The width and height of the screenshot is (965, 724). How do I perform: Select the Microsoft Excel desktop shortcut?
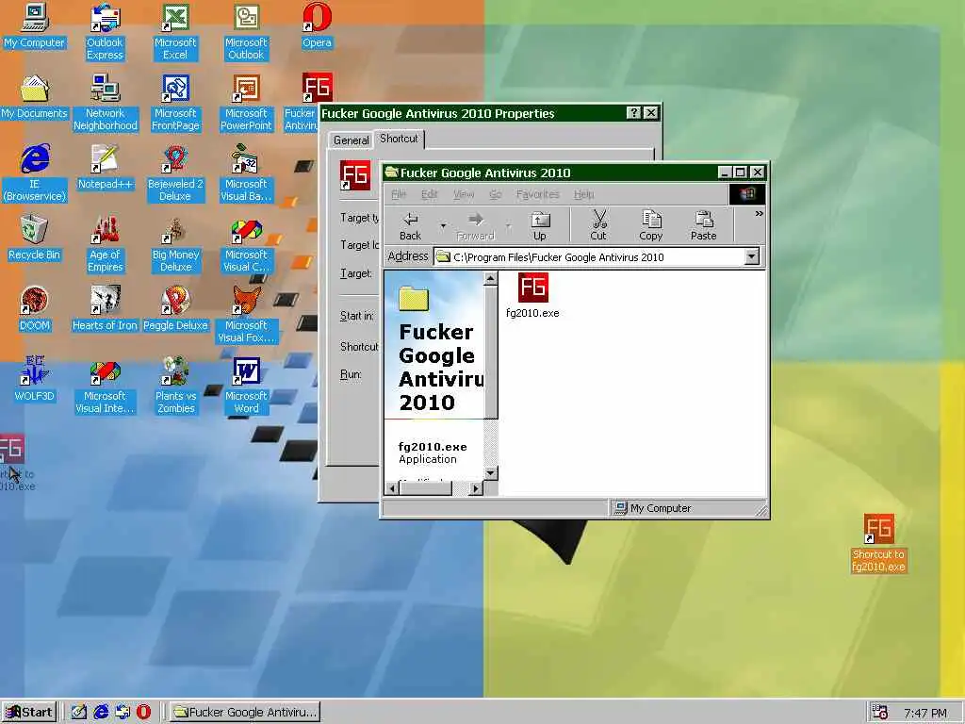point(174,32)
